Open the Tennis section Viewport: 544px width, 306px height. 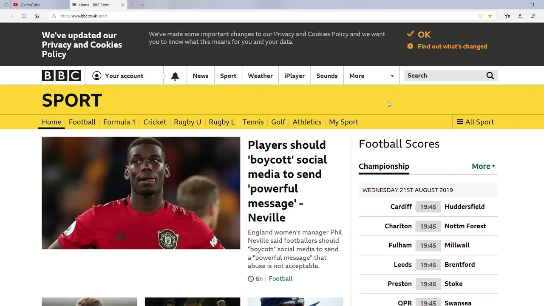coord(253,122)
